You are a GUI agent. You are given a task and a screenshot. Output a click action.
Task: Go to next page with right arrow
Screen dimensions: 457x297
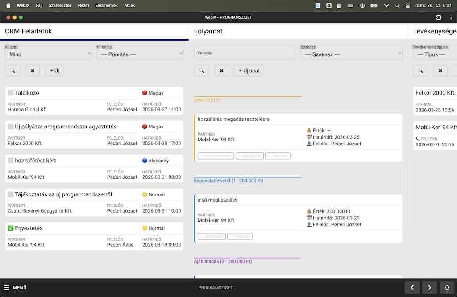(429, 288)
